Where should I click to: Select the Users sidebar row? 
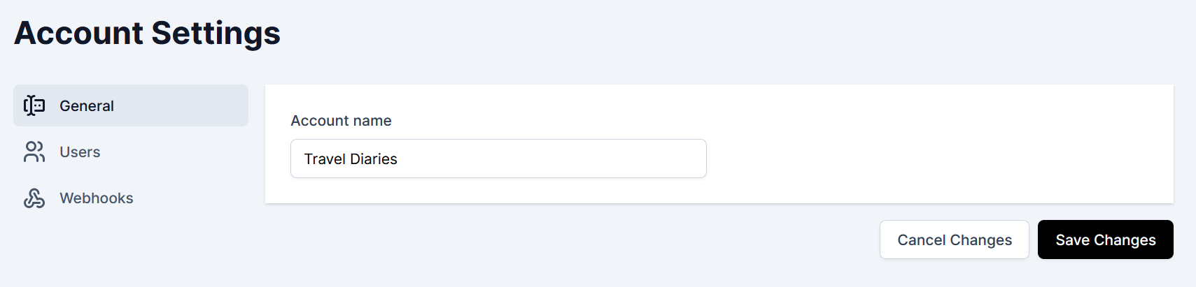pos(131,152)
